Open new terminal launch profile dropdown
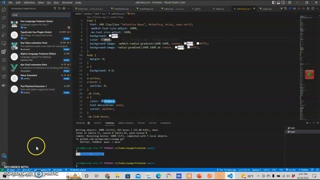This screenshot has width=320, height=180. pyautogui.click(x=310, y=123)
